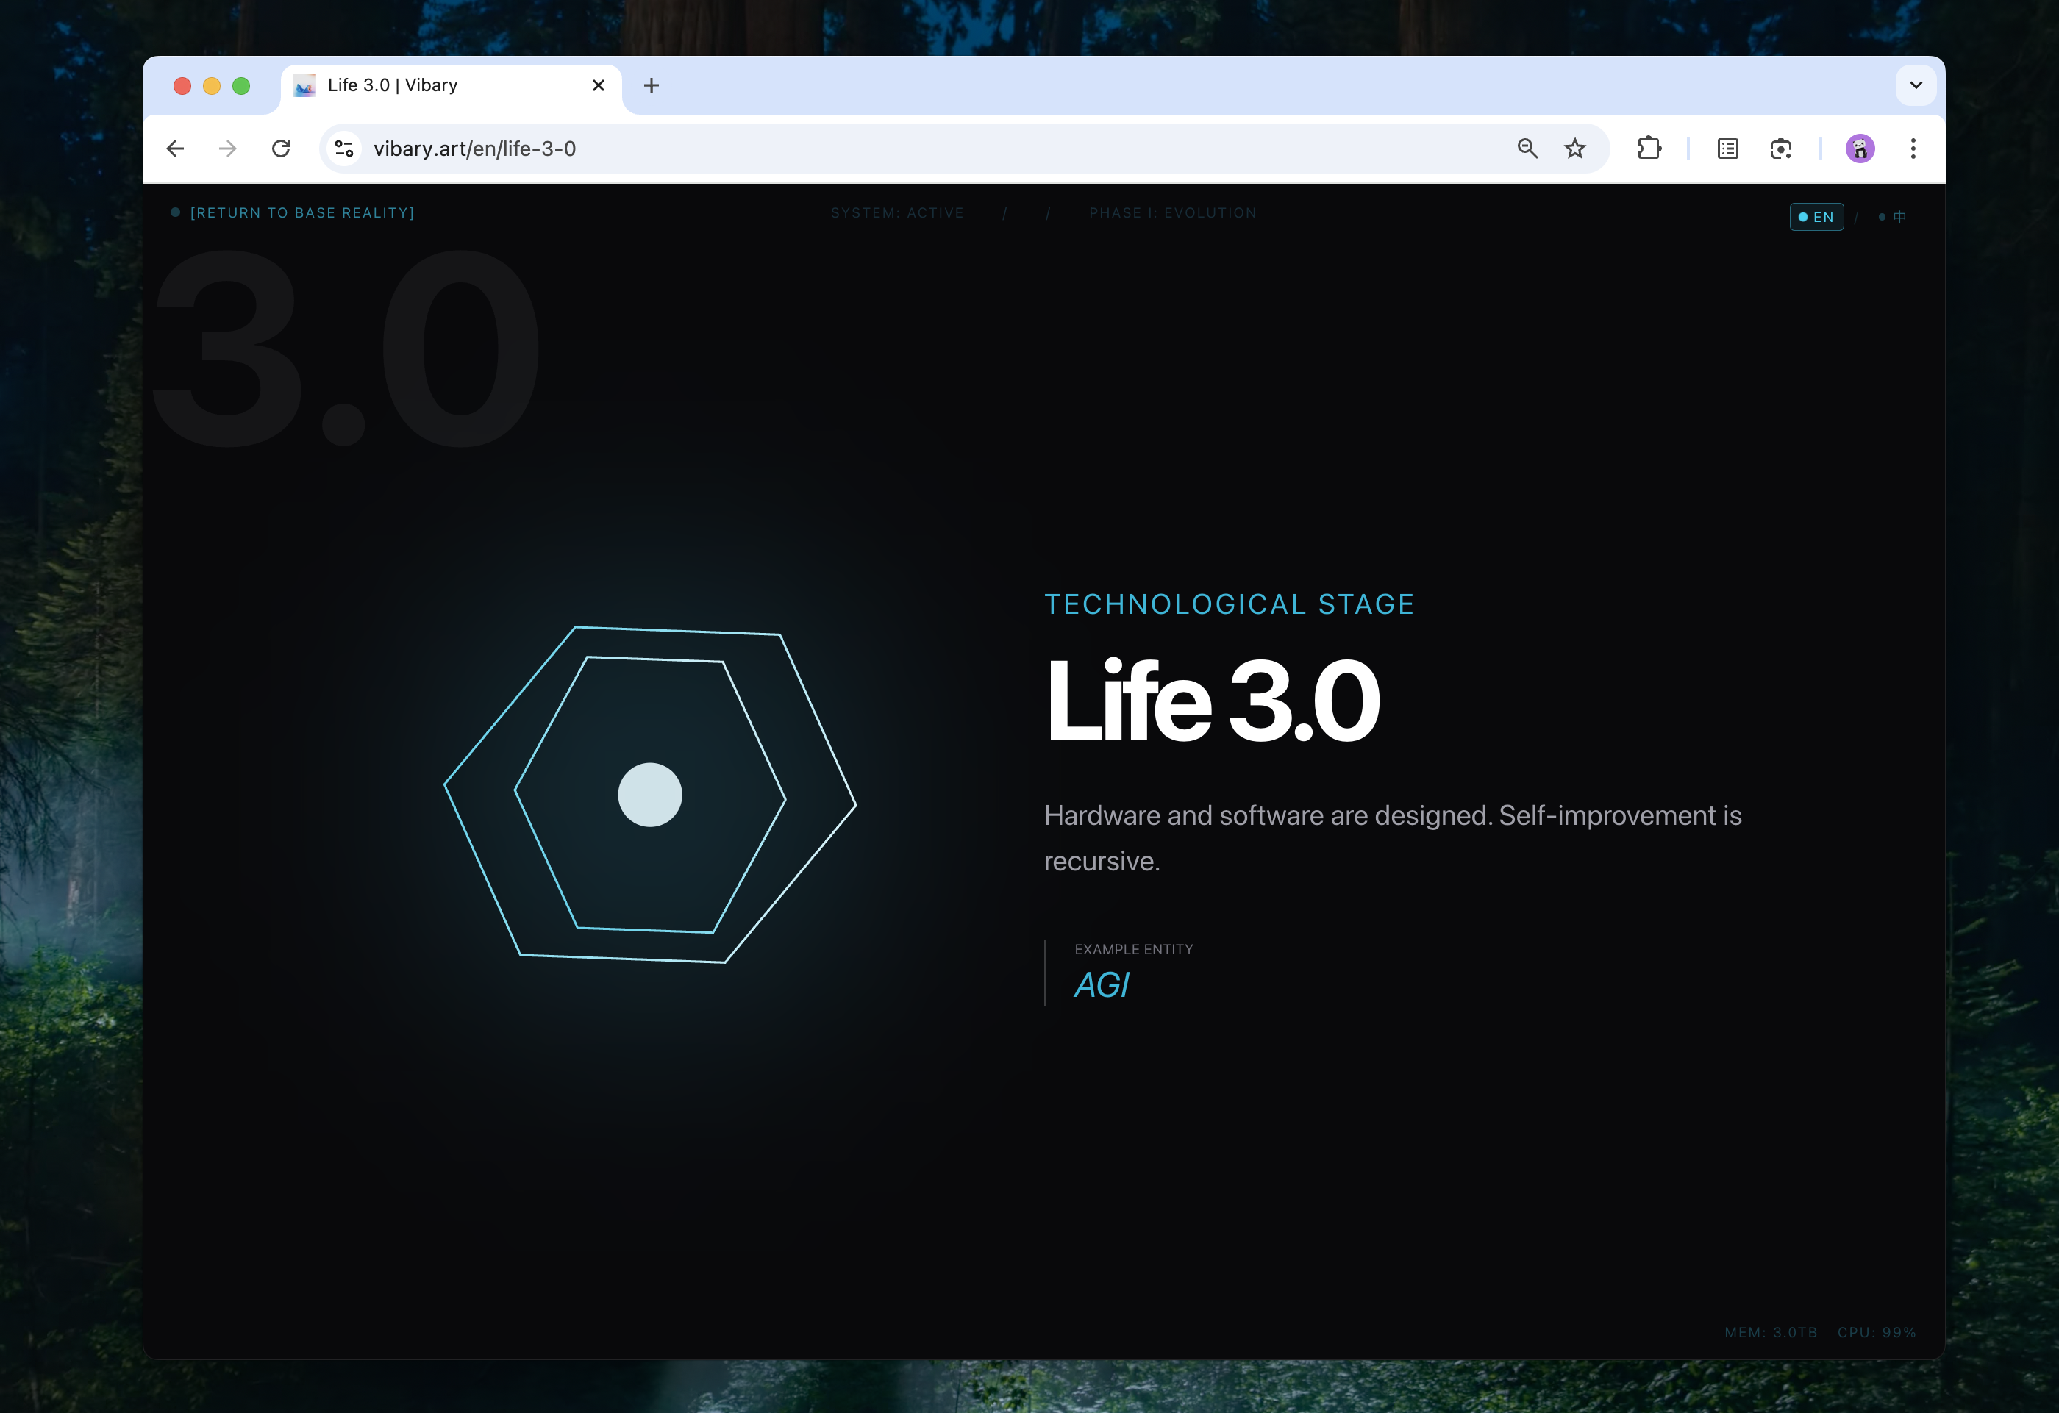Click the vibary.art address bar field
This screenshot has height=1413, width=2059.
coord(886,149)
